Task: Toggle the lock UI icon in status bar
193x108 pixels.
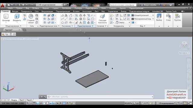Action: (x=178, y=103)
